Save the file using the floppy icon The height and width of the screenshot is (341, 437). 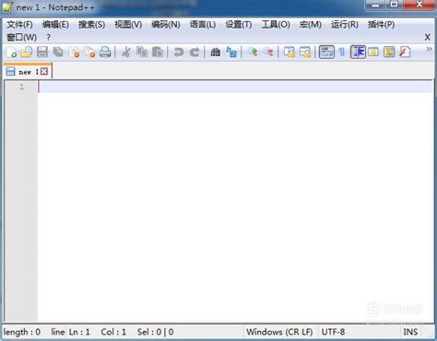click(x=42, y=53)
